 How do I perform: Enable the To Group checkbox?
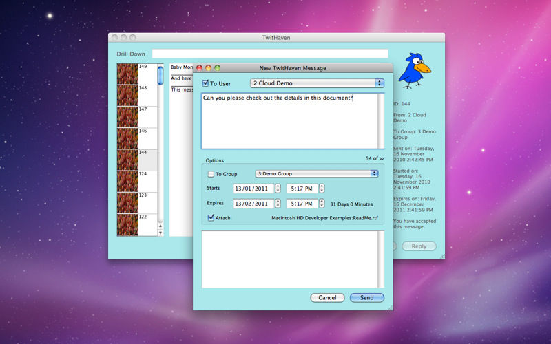pyautogui.click(x=211, y=174)
